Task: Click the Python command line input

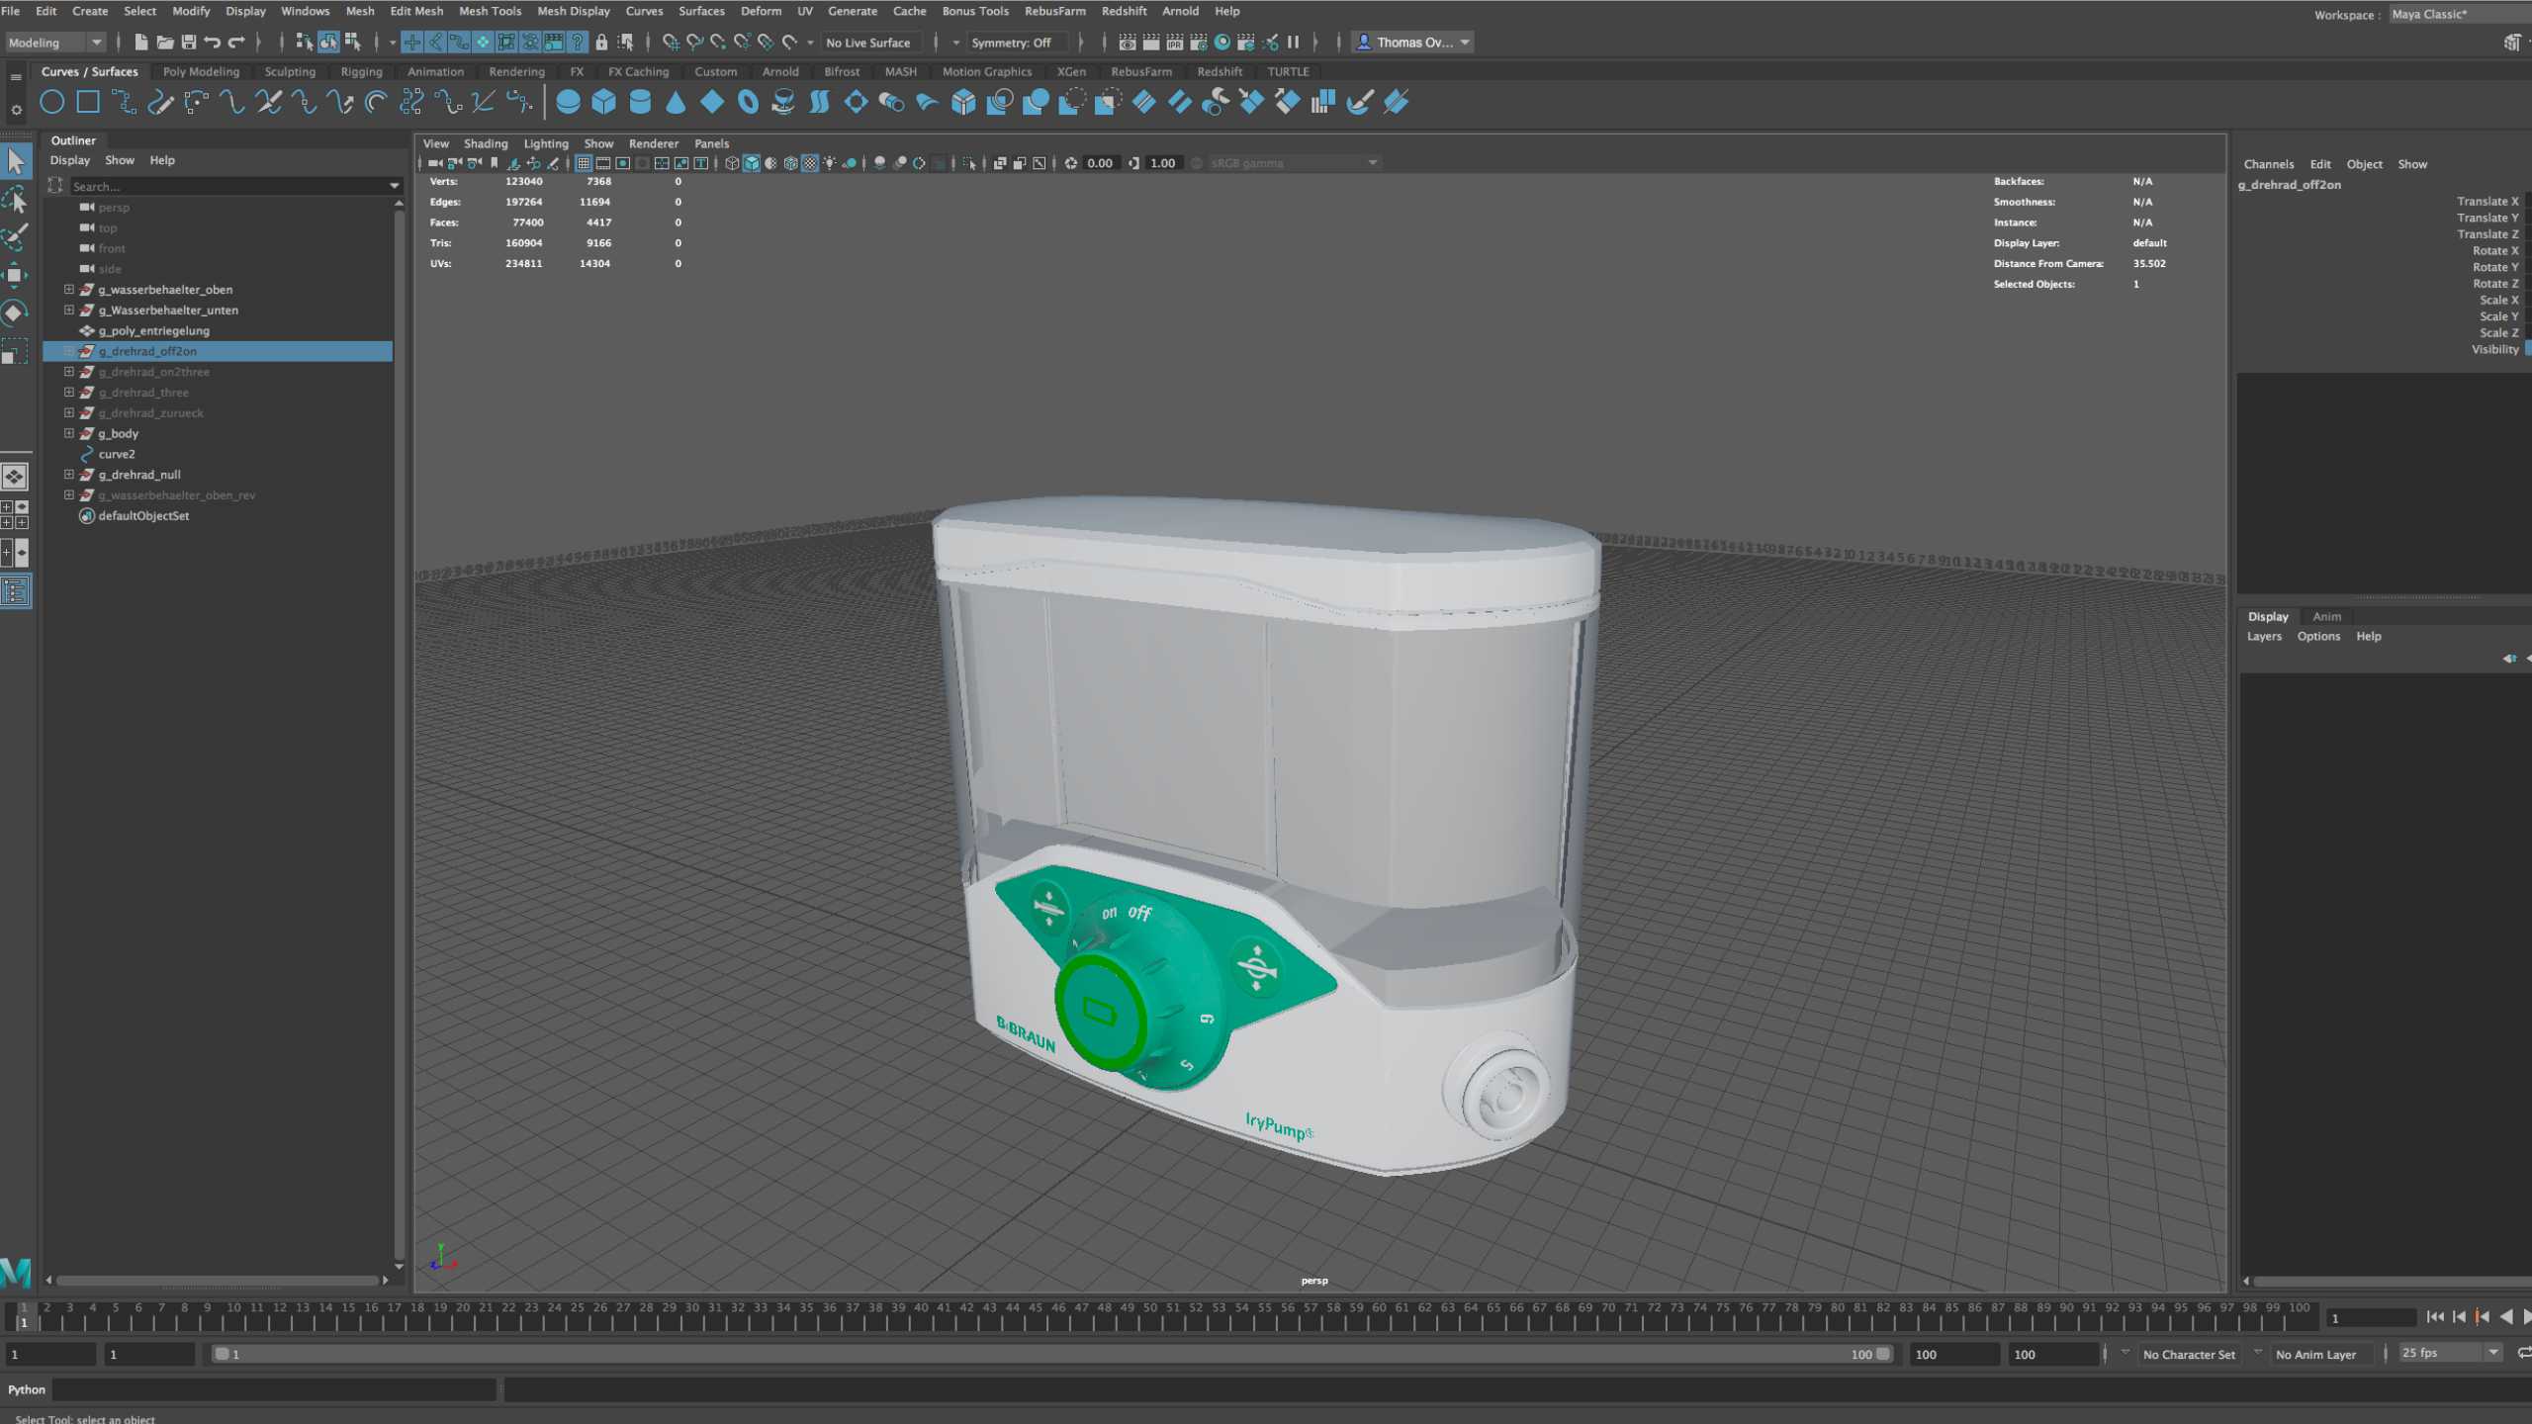Action: tap(274, 1389)
